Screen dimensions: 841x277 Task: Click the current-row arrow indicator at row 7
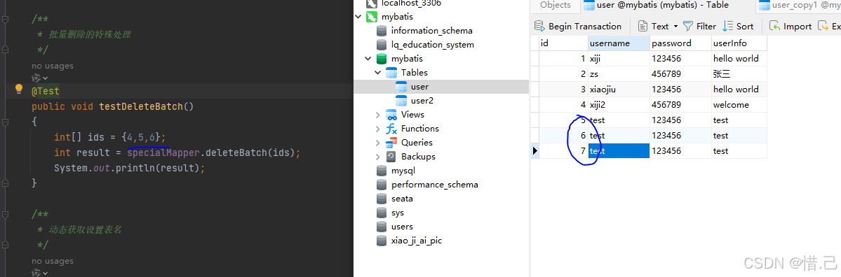pos(534,151)
